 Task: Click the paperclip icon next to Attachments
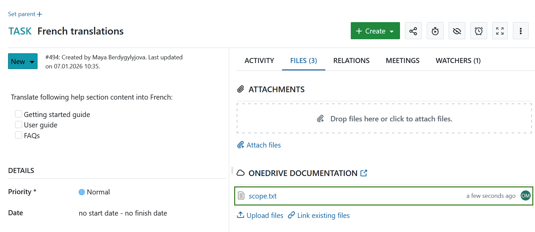[241, 89]
